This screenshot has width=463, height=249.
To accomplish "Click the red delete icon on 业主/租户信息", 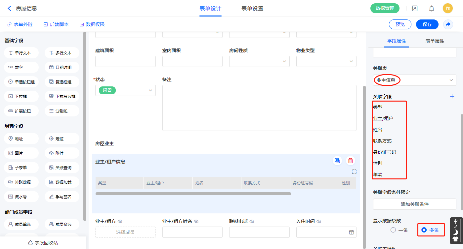I will (351, 161).
